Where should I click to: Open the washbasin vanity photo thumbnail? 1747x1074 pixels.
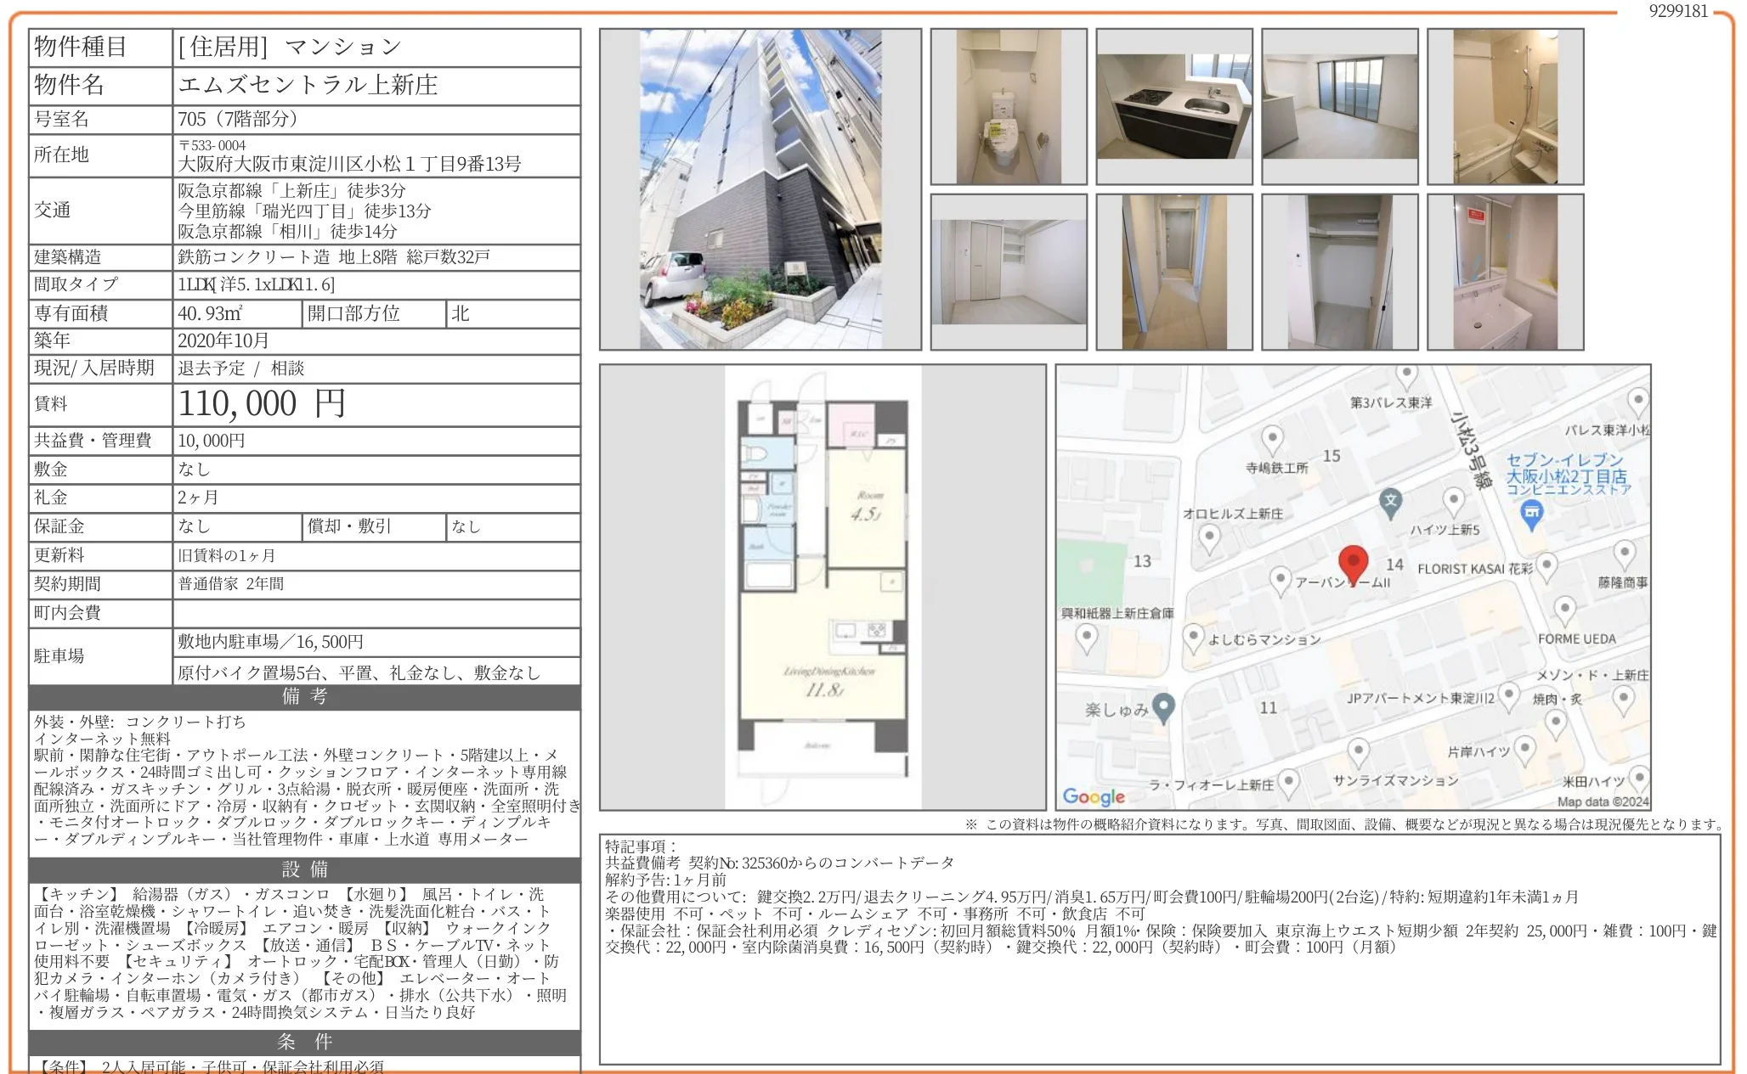coord(1505,272)
